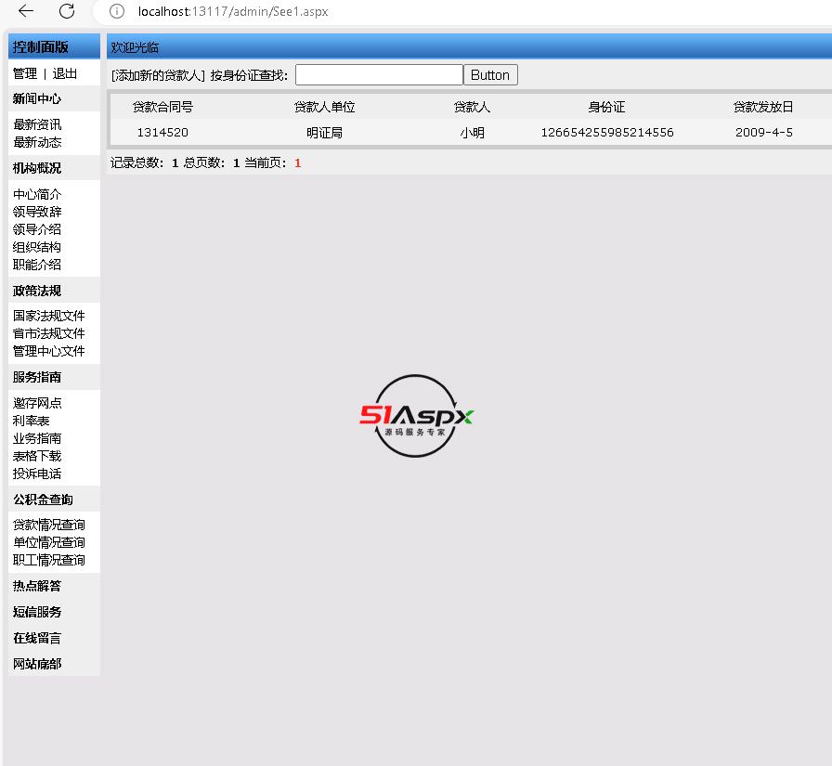Screen dimensions: 832x766
Task: Open 管理中心文件 link
Action: click(49, 351)
